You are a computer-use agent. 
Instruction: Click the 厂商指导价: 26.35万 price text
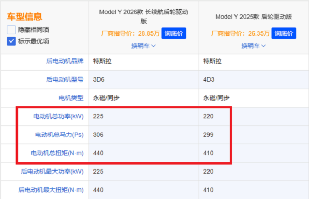240,33
